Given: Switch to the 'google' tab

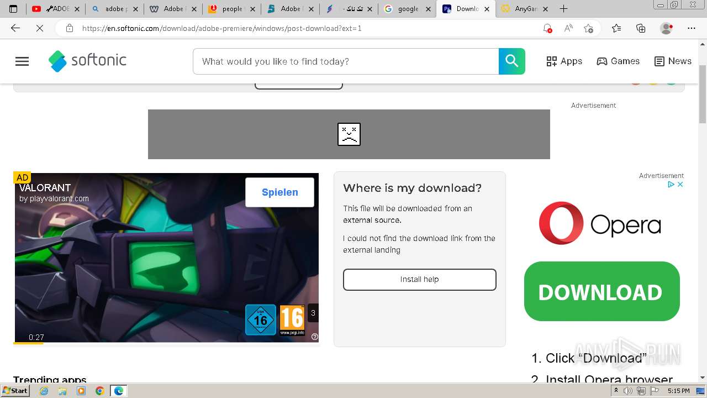Looking at the screenshot, I should [408, 9].
